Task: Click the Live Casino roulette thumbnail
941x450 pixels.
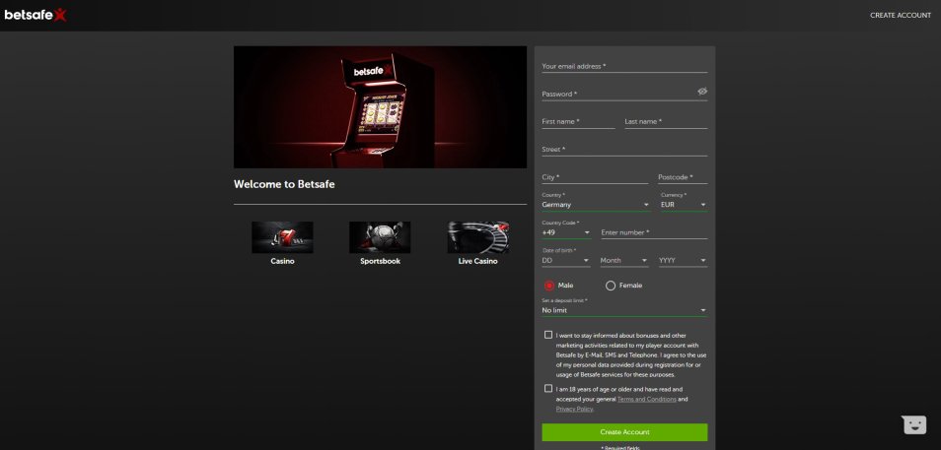Action: pyautogui.click(x=477, y=237)
